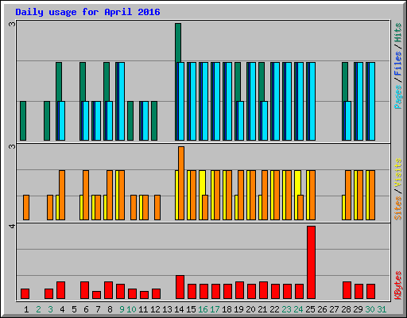This screenshot has height=318, width=407.
Task: Click day label "22" on the x-axis
Action: [x=274, y=309]
